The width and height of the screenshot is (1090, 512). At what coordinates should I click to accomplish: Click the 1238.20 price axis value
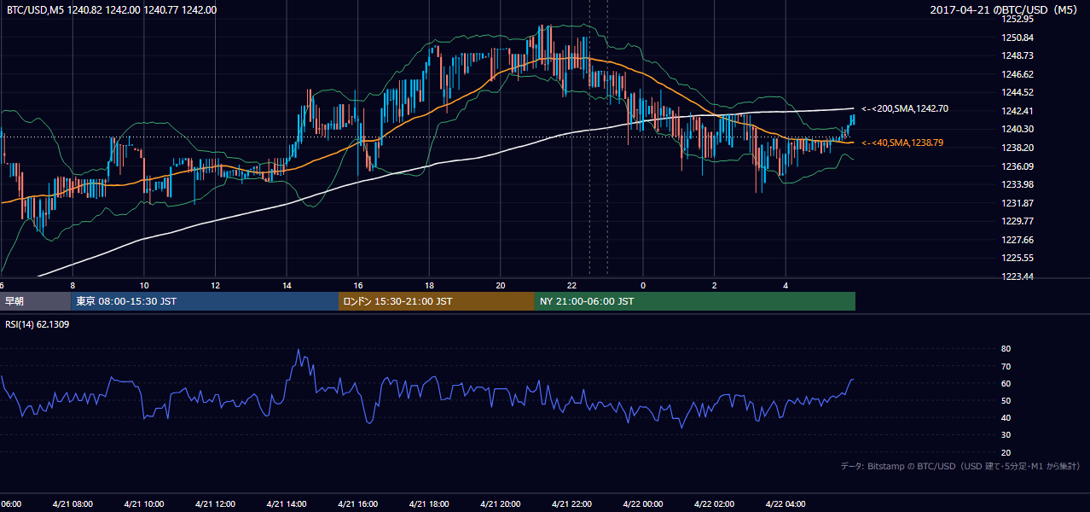(x=1018, y=148)
